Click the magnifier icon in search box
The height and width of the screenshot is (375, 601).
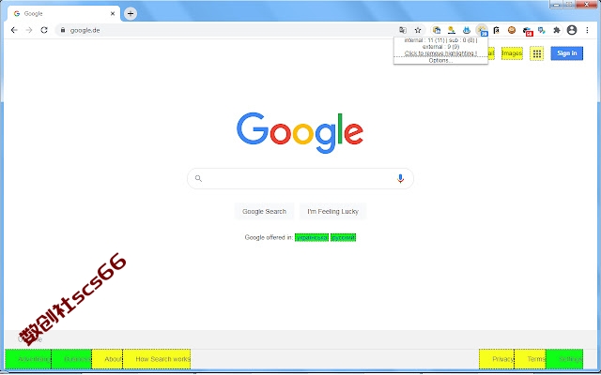(198, 178)
